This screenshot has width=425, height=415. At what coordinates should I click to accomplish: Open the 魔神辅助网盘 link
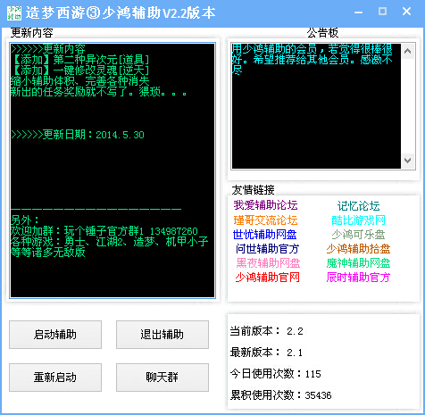click(358, 263)
